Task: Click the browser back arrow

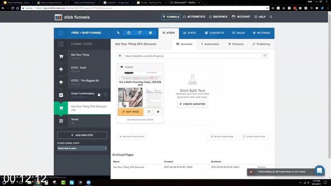Action: (3, 8)
